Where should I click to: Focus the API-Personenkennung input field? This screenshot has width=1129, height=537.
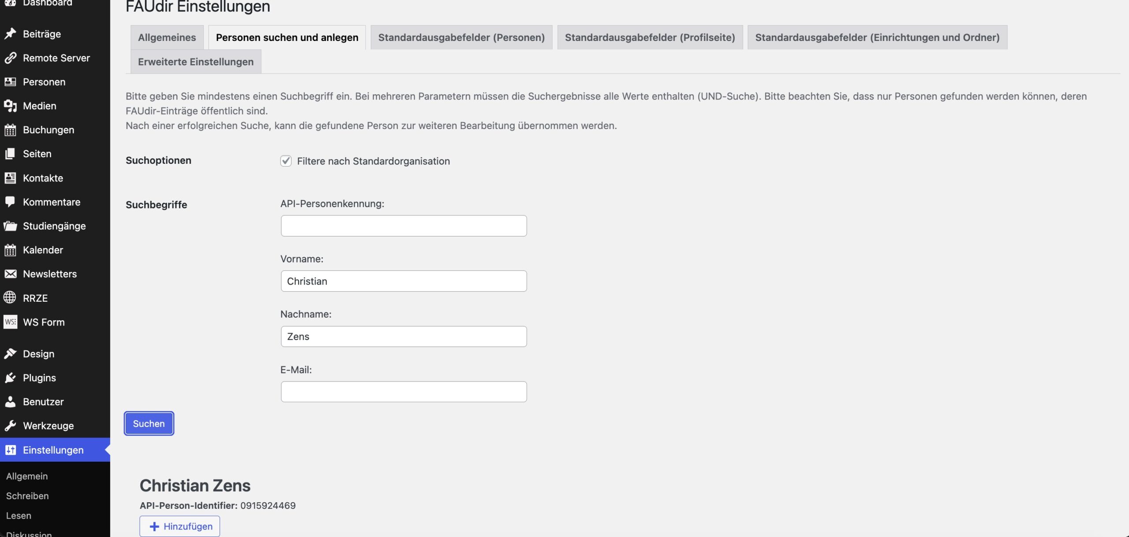pos(404,226)
